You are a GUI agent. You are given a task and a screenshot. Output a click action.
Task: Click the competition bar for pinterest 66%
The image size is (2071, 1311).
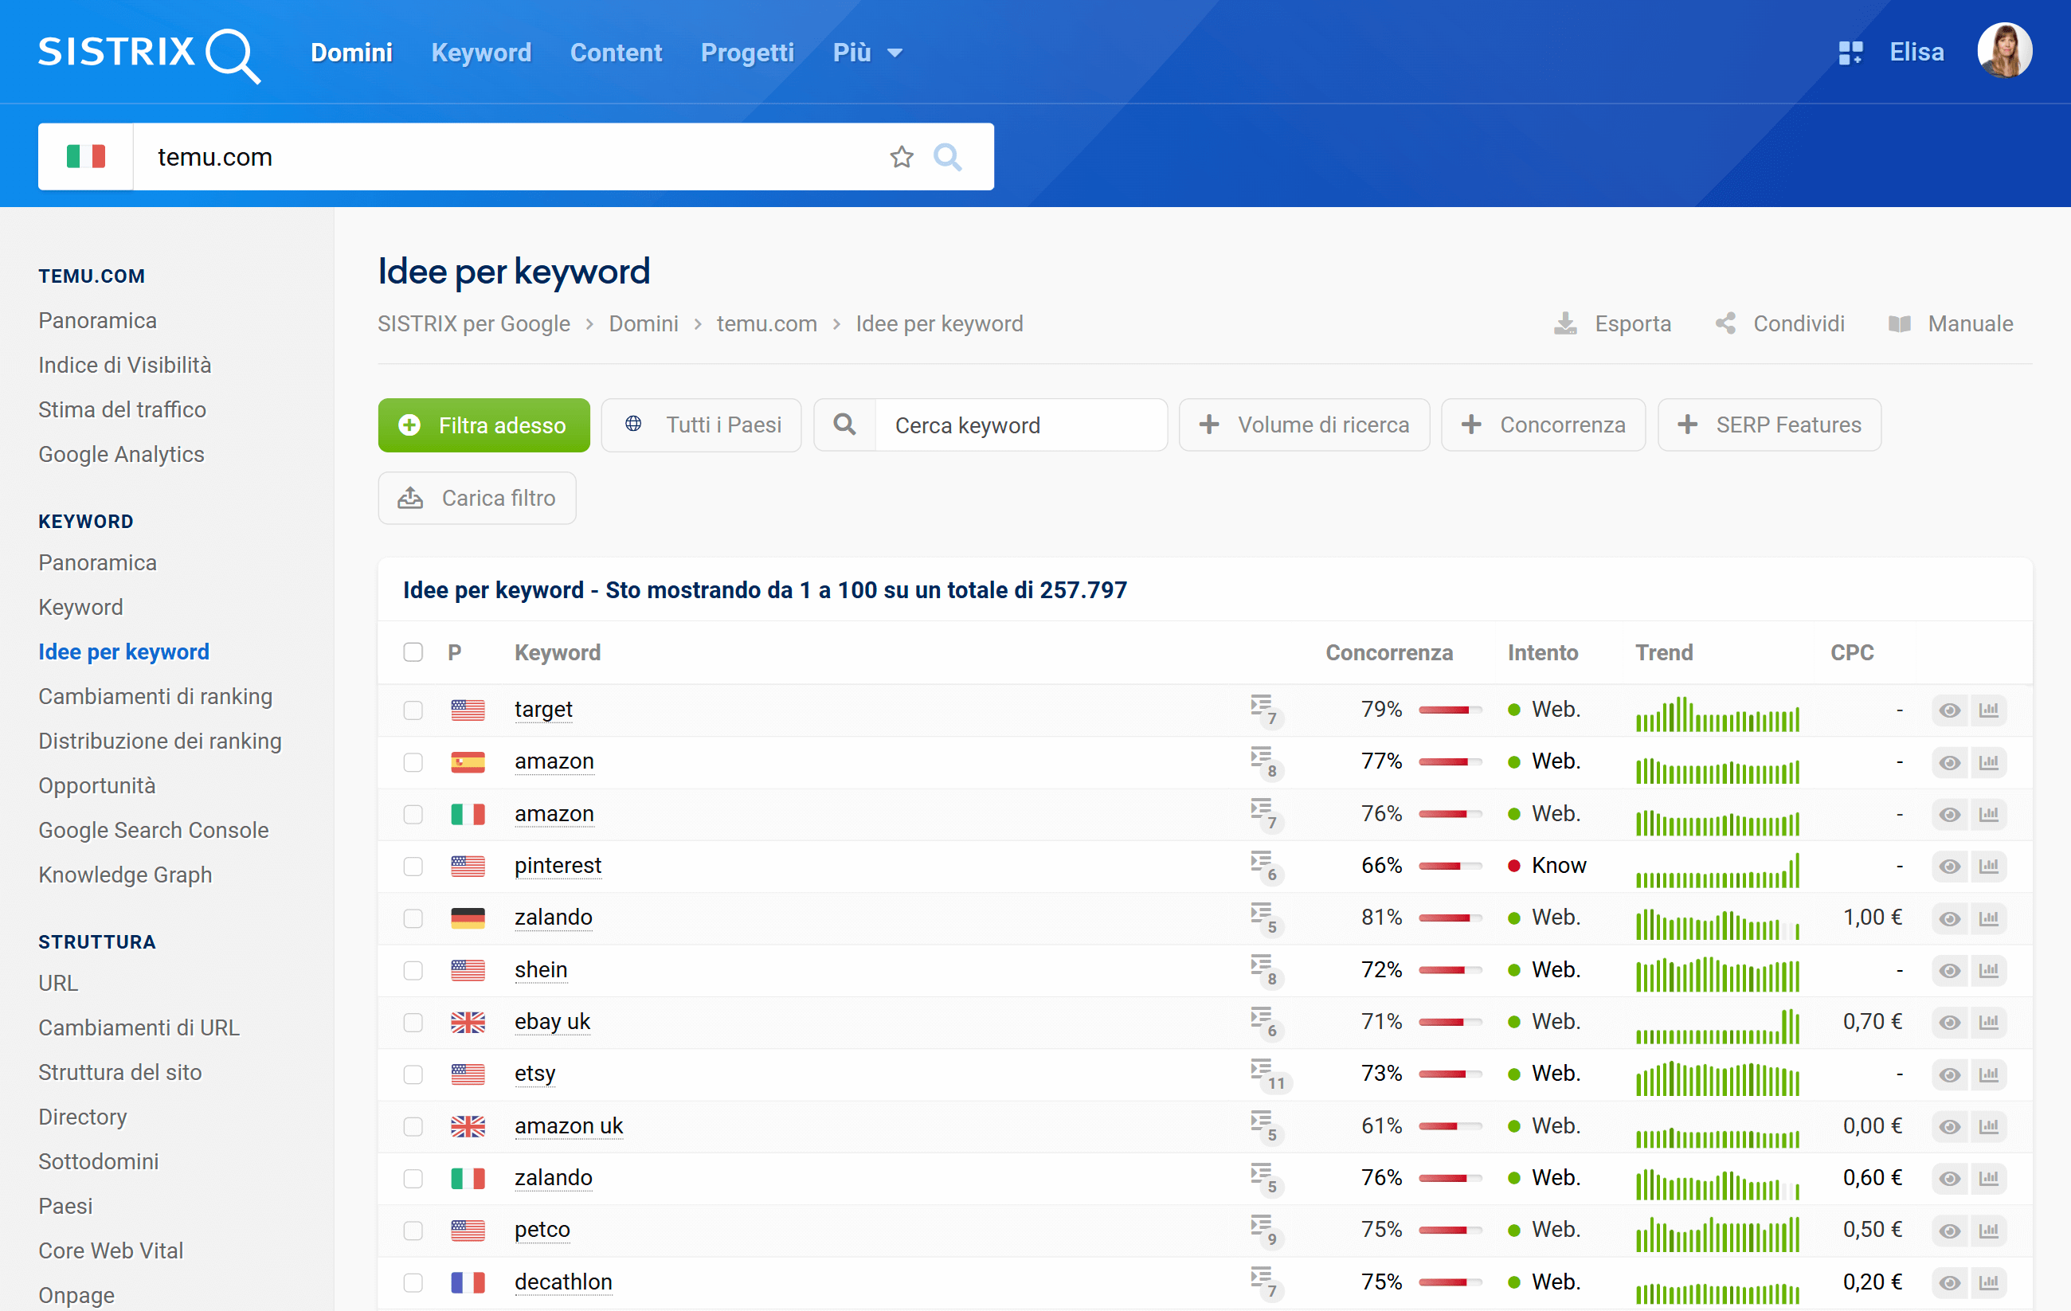(1450, 867)
